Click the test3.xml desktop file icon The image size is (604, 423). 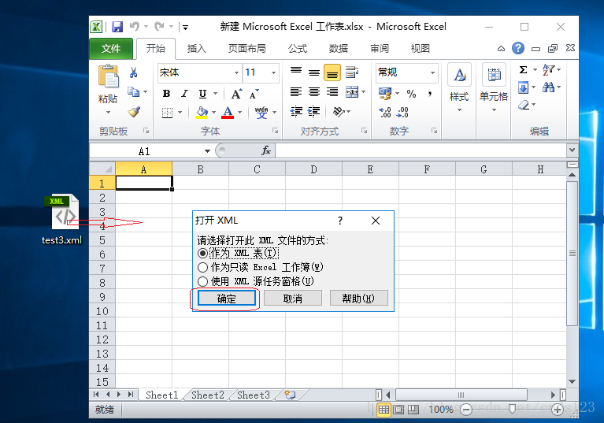click(x=62, y=220)
